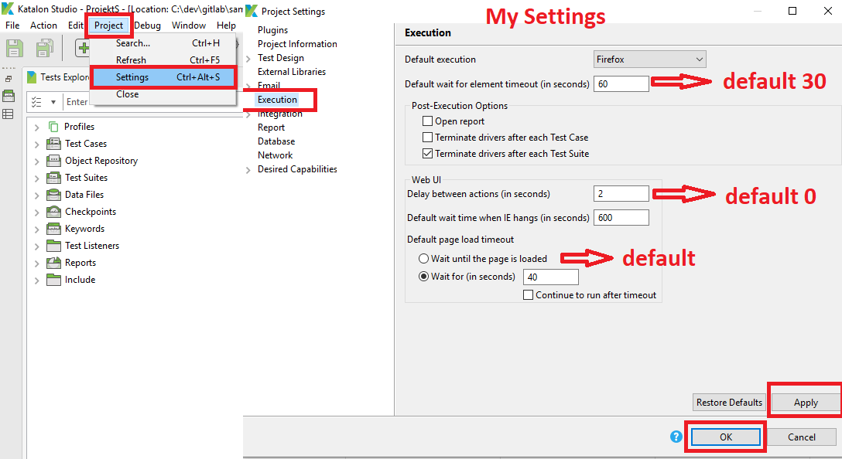Open the Action menu
The image size is (842, 459).
[43, 25]
